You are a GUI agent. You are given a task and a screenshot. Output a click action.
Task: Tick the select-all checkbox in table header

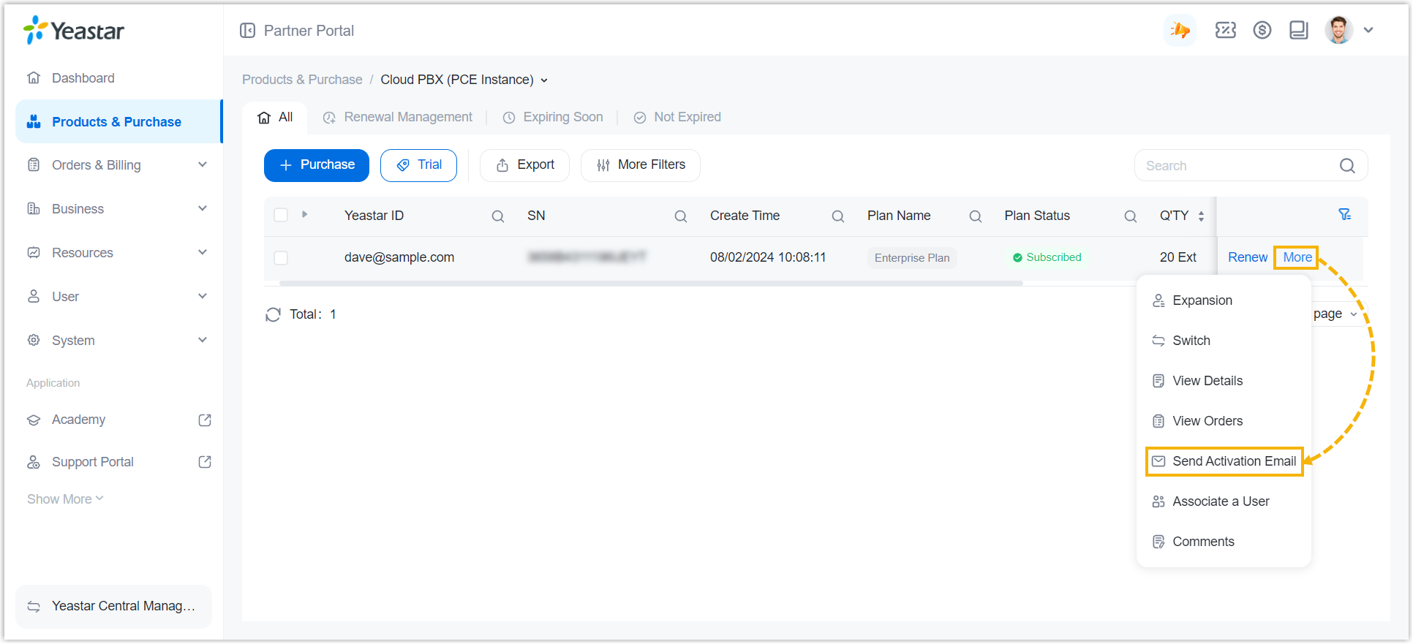(x=281, y=215)
